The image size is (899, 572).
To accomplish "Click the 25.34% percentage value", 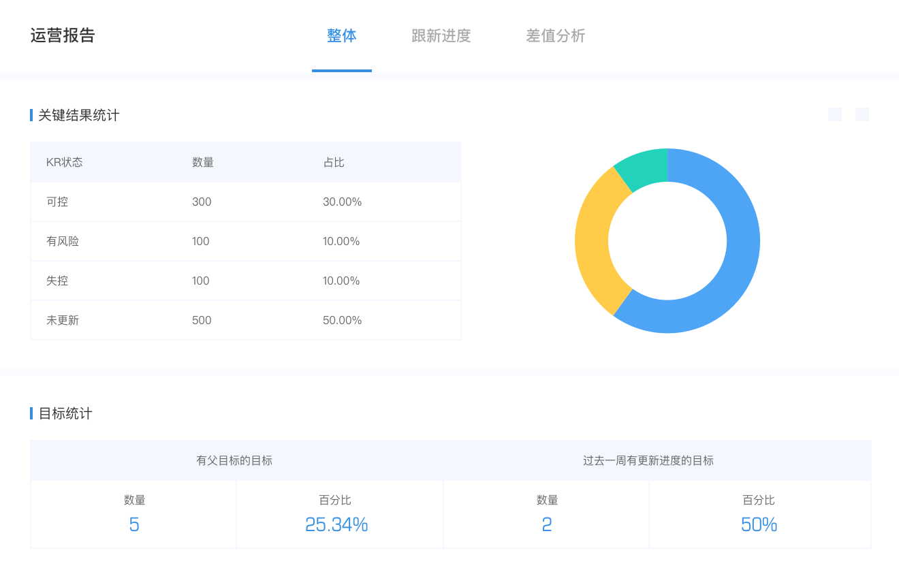I will pos(336,524).
